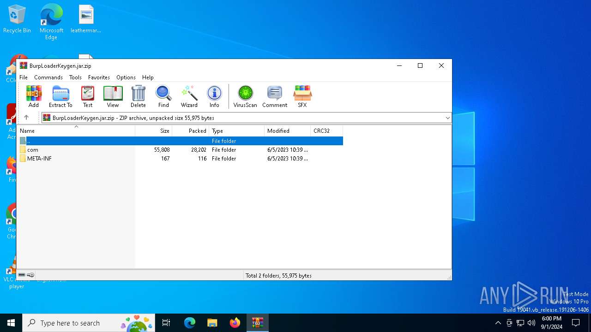The width and height of the screenshot is (591, 332).
Task: Open Recycle Bin on desktop
Action: click(17, 19)
